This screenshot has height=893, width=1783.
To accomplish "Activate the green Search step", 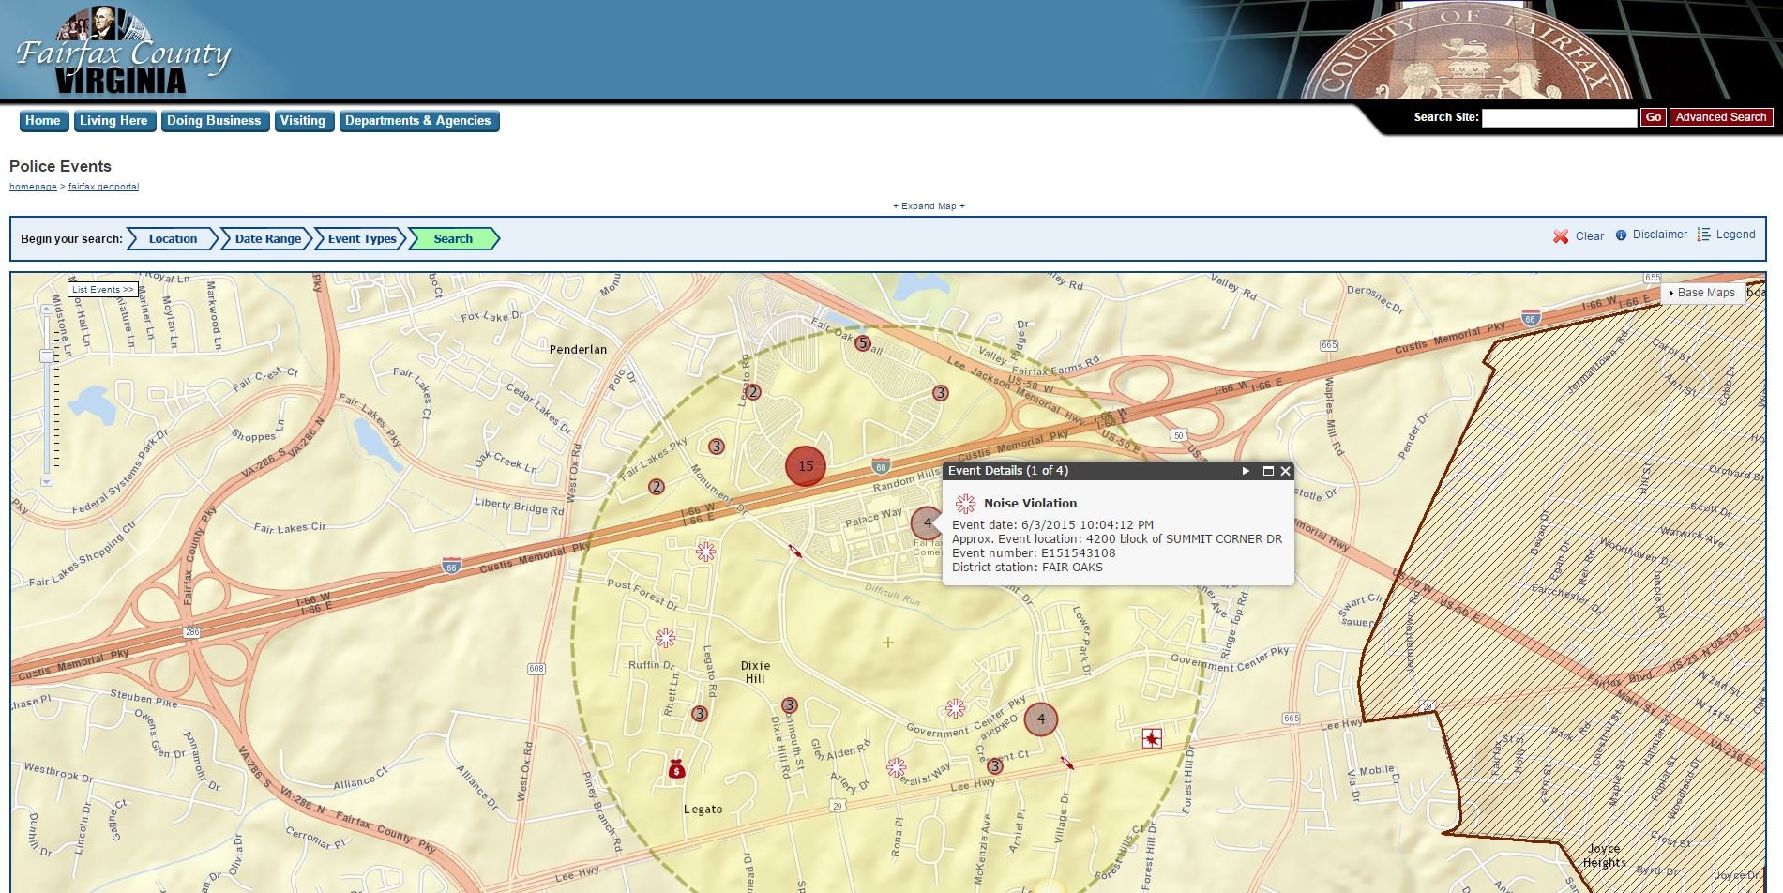I will pos(453,238).
